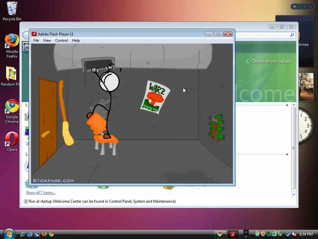This screenshot has height=239, width=318.
Task: Open the Random Files desktop folder
Action: click(x=10, y=76)
